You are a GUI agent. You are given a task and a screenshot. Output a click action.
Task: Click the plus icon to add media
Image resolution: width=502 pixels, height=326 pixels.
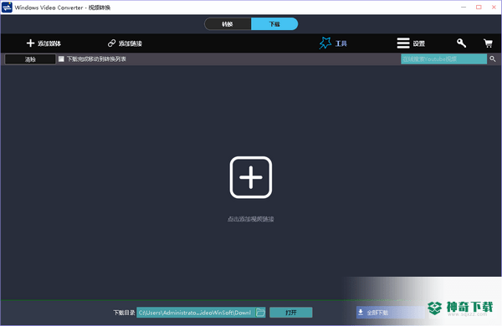[30, 43]
